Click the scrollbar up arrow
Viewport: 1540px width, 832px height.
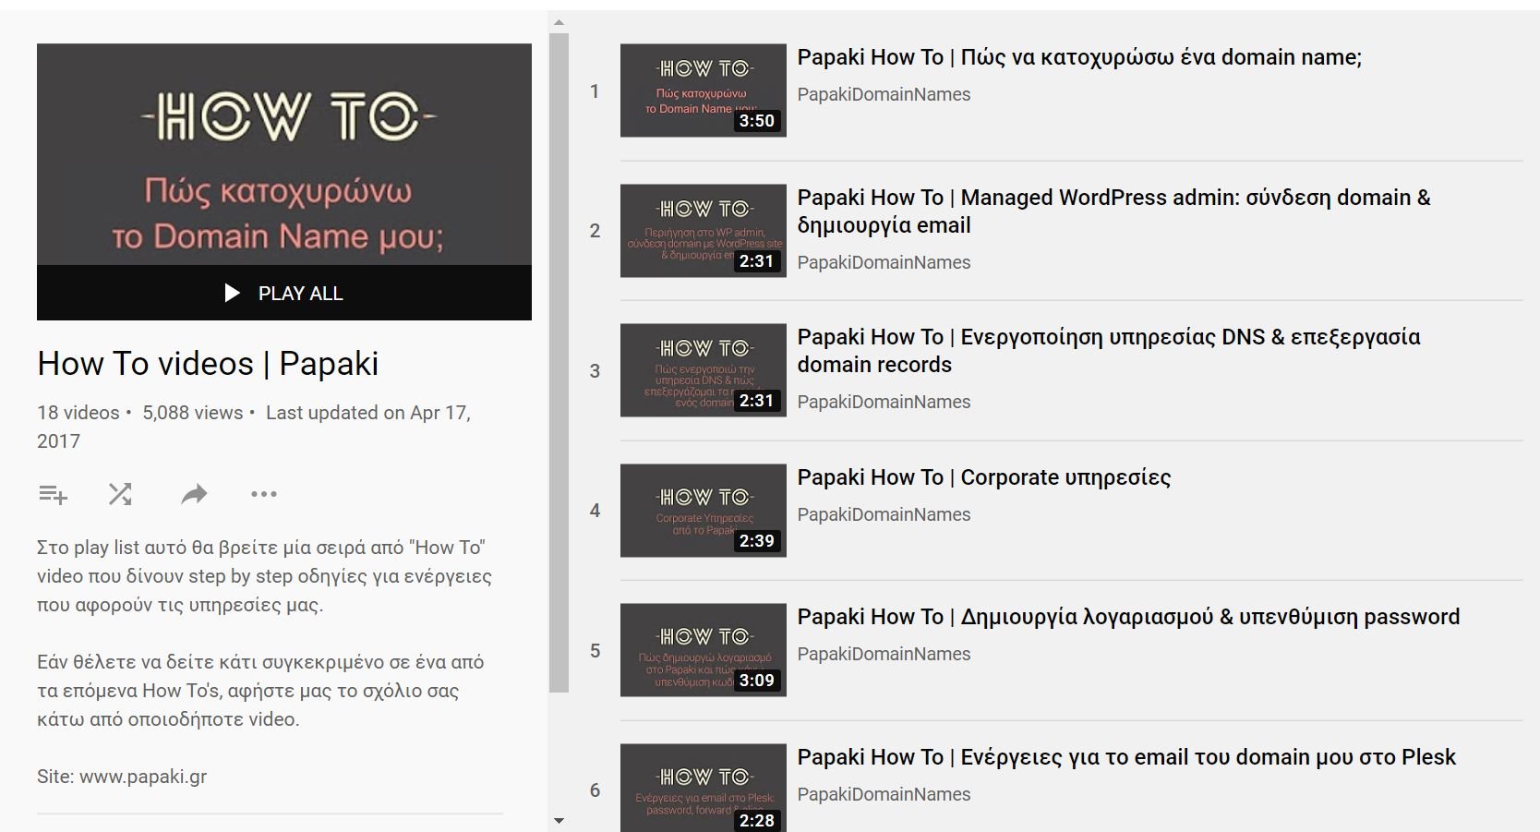[559, 22]
